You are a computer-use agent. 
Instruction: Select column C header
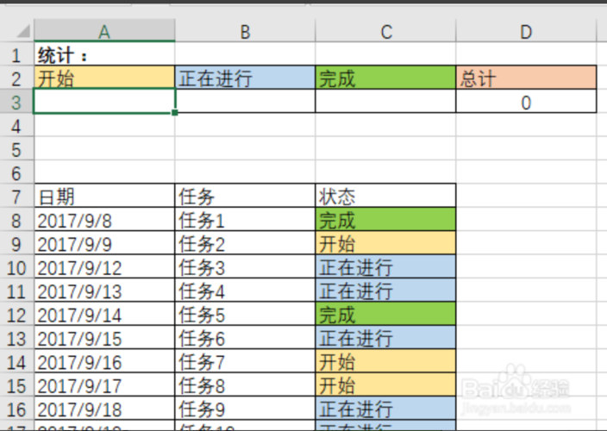click(x=386, y=31)
